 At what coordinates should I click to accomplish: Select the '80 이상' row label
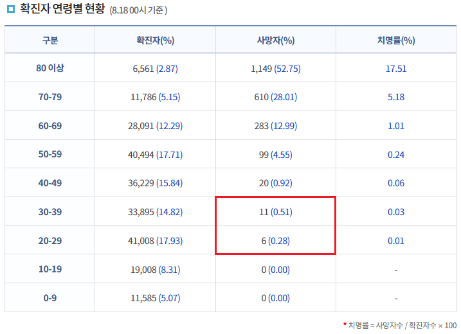pos(50,68)
